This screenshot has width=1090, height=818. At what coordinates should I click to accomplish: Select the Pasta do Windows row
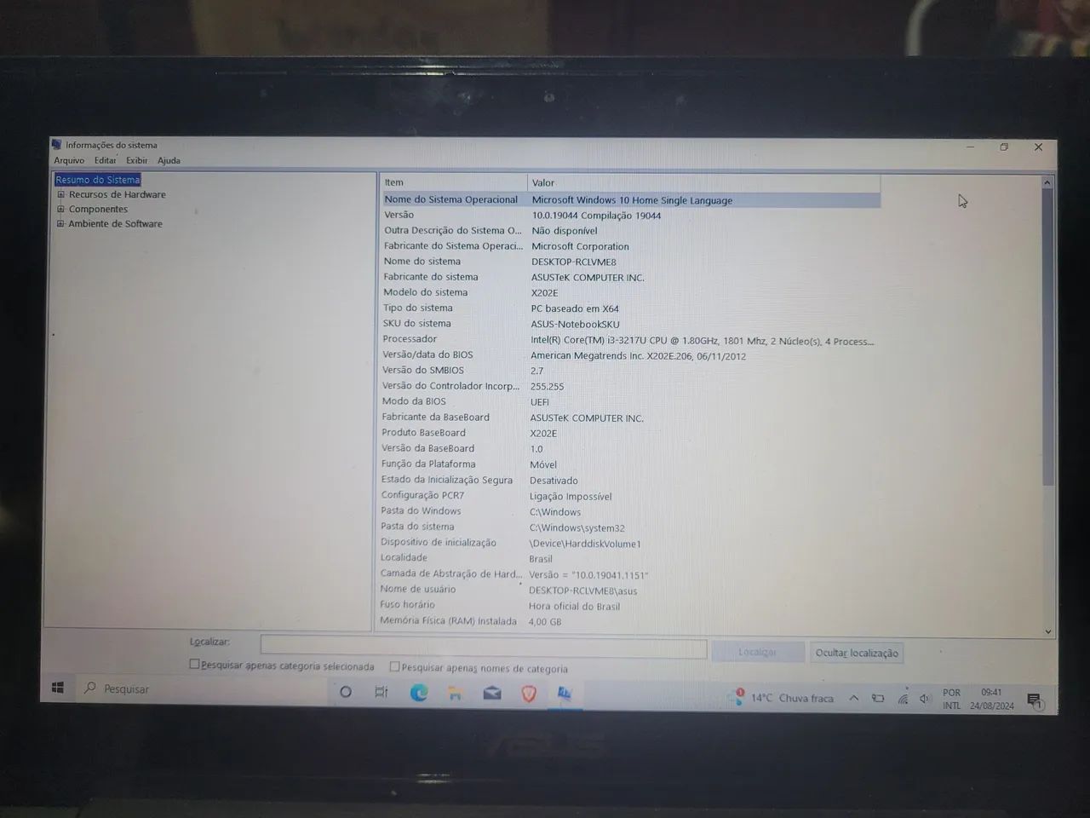(629, 512)
